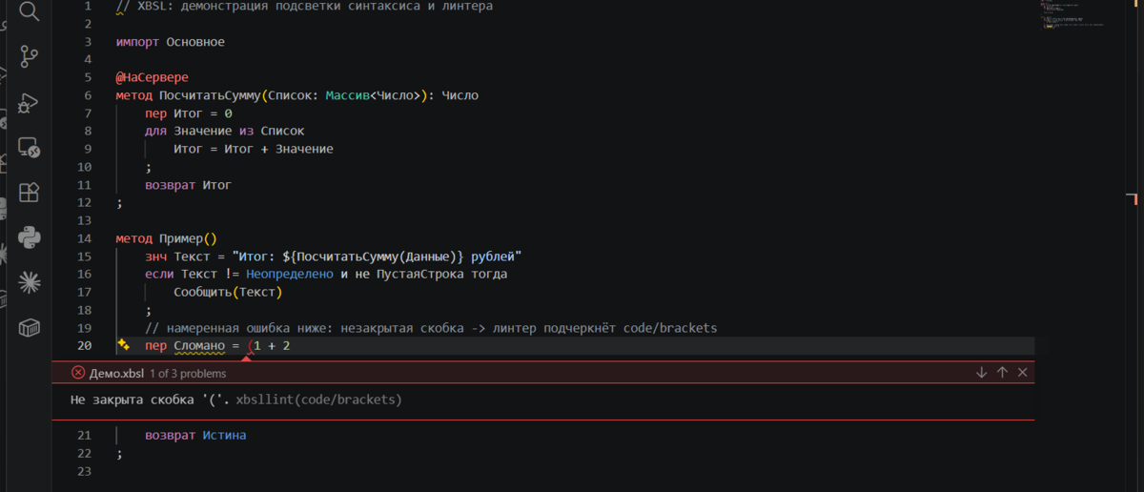Click the comment on line 1
The image size is (1144, 492).
(305, 7)
